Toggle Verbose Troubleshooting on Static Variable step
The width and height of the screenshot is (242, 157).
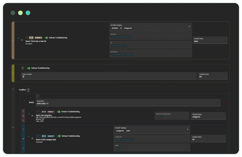click(x=29, y=68)
